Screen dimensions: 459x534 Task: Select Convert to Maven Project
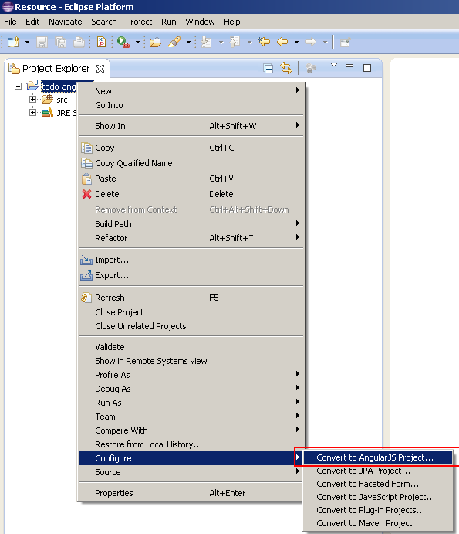(x=378, y=523)
